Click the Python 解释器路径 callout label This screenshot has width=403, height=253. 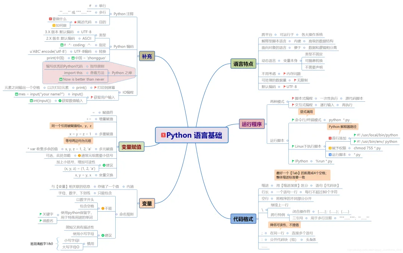click(x=343, y=127)
